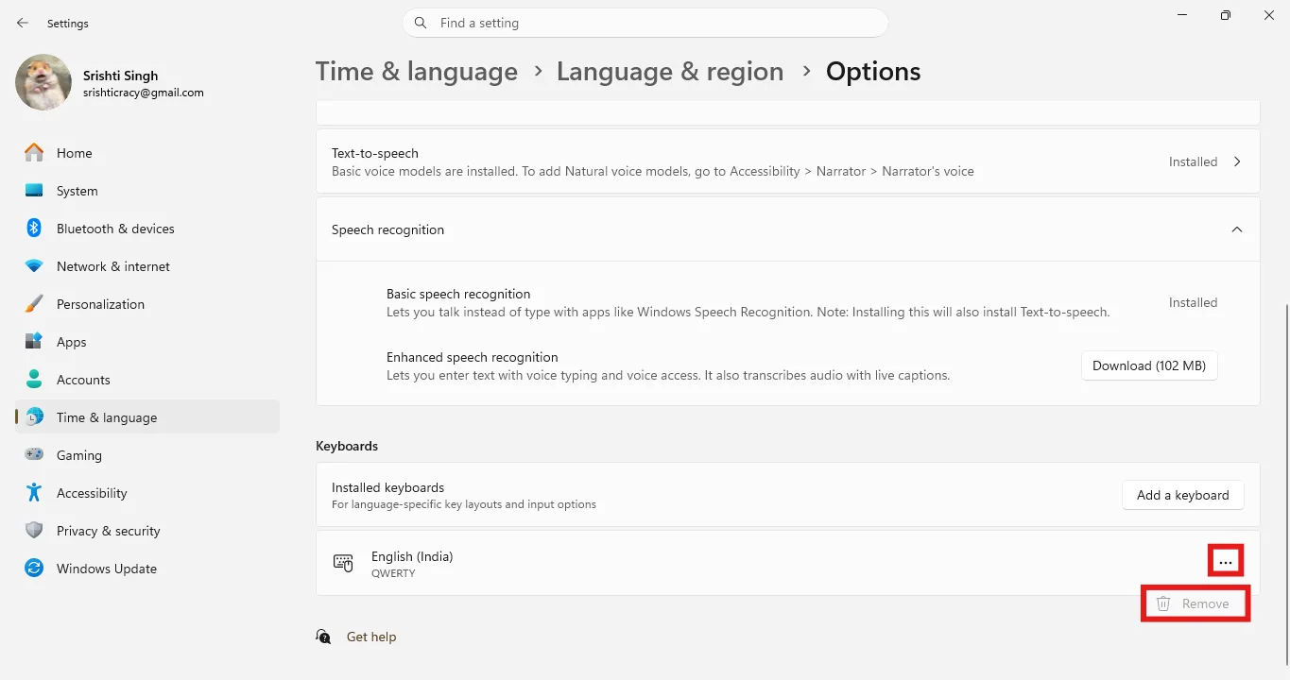Open the three-dot menu for English (India)
This screenshot has width=1290, height=680.
[1226, 562]
